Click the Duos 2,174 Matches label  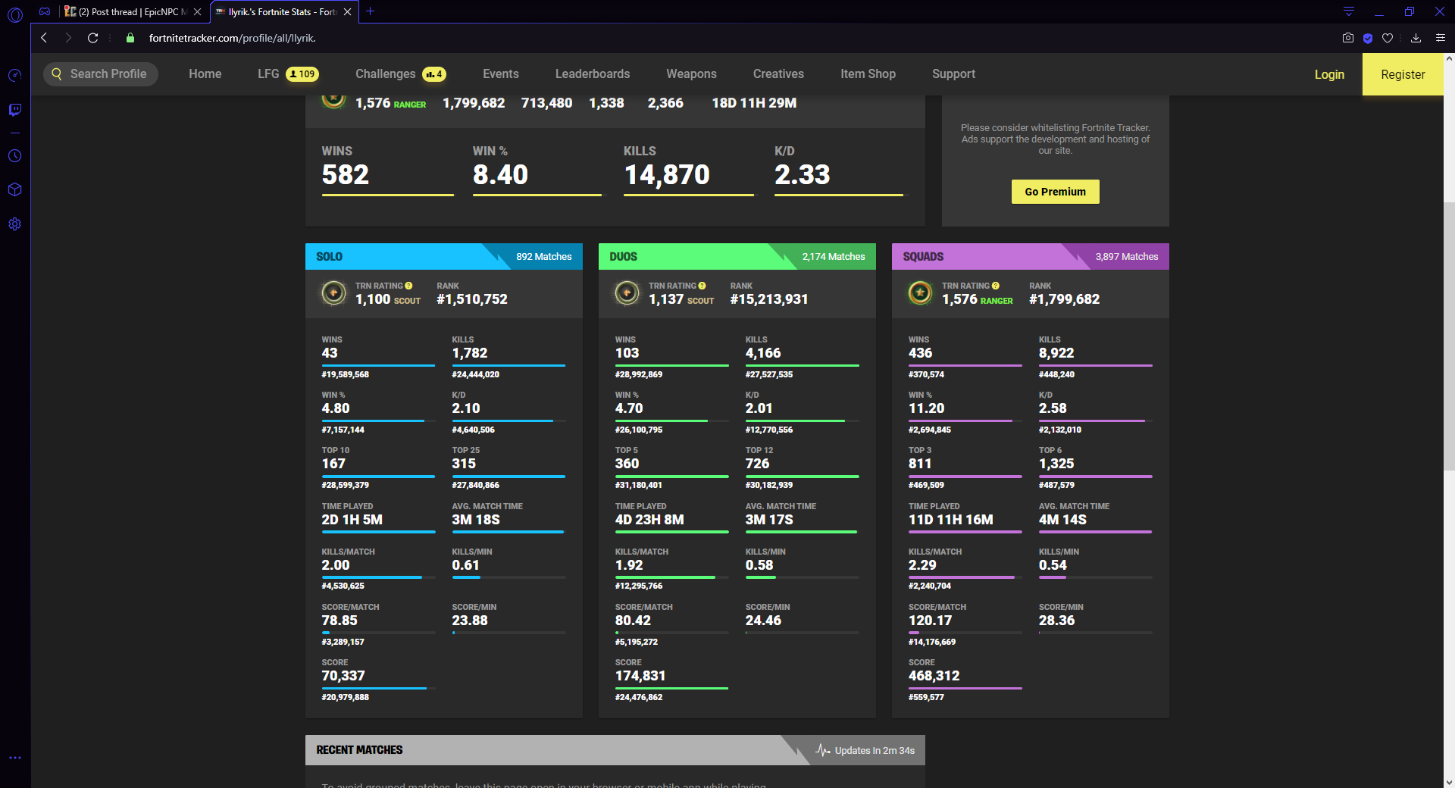[834, 257]
